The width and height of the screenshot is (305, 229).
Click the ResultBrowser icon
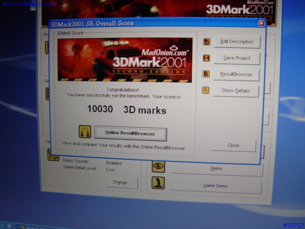[206, 74]
